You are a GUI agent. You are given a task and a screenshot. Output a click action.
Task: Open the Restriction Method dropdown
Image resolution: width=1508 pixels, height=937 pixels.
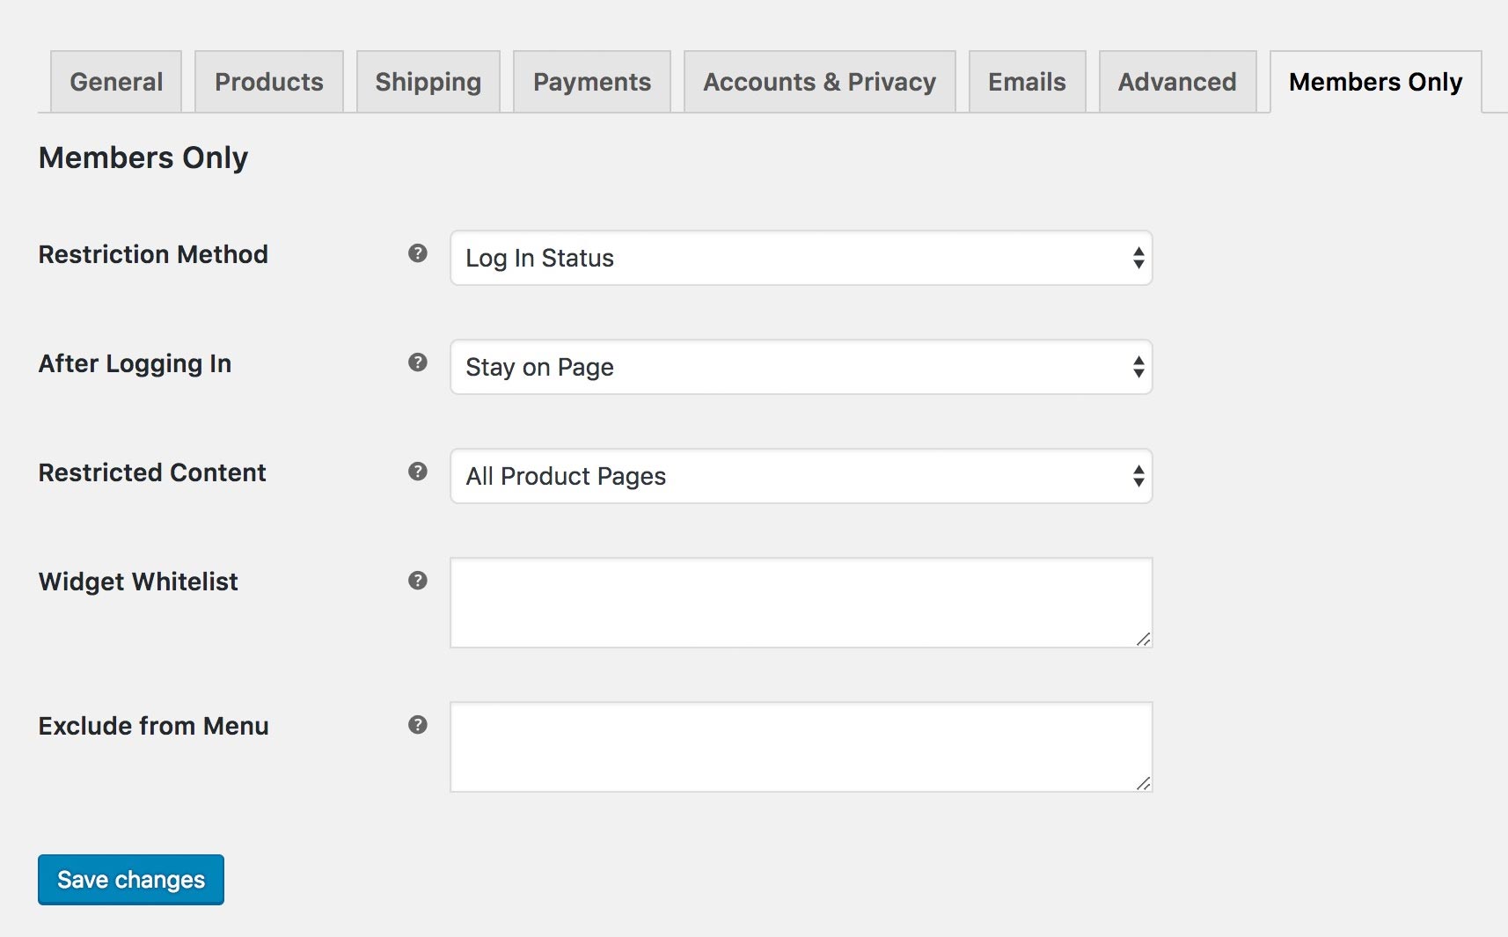pos(801,258)
